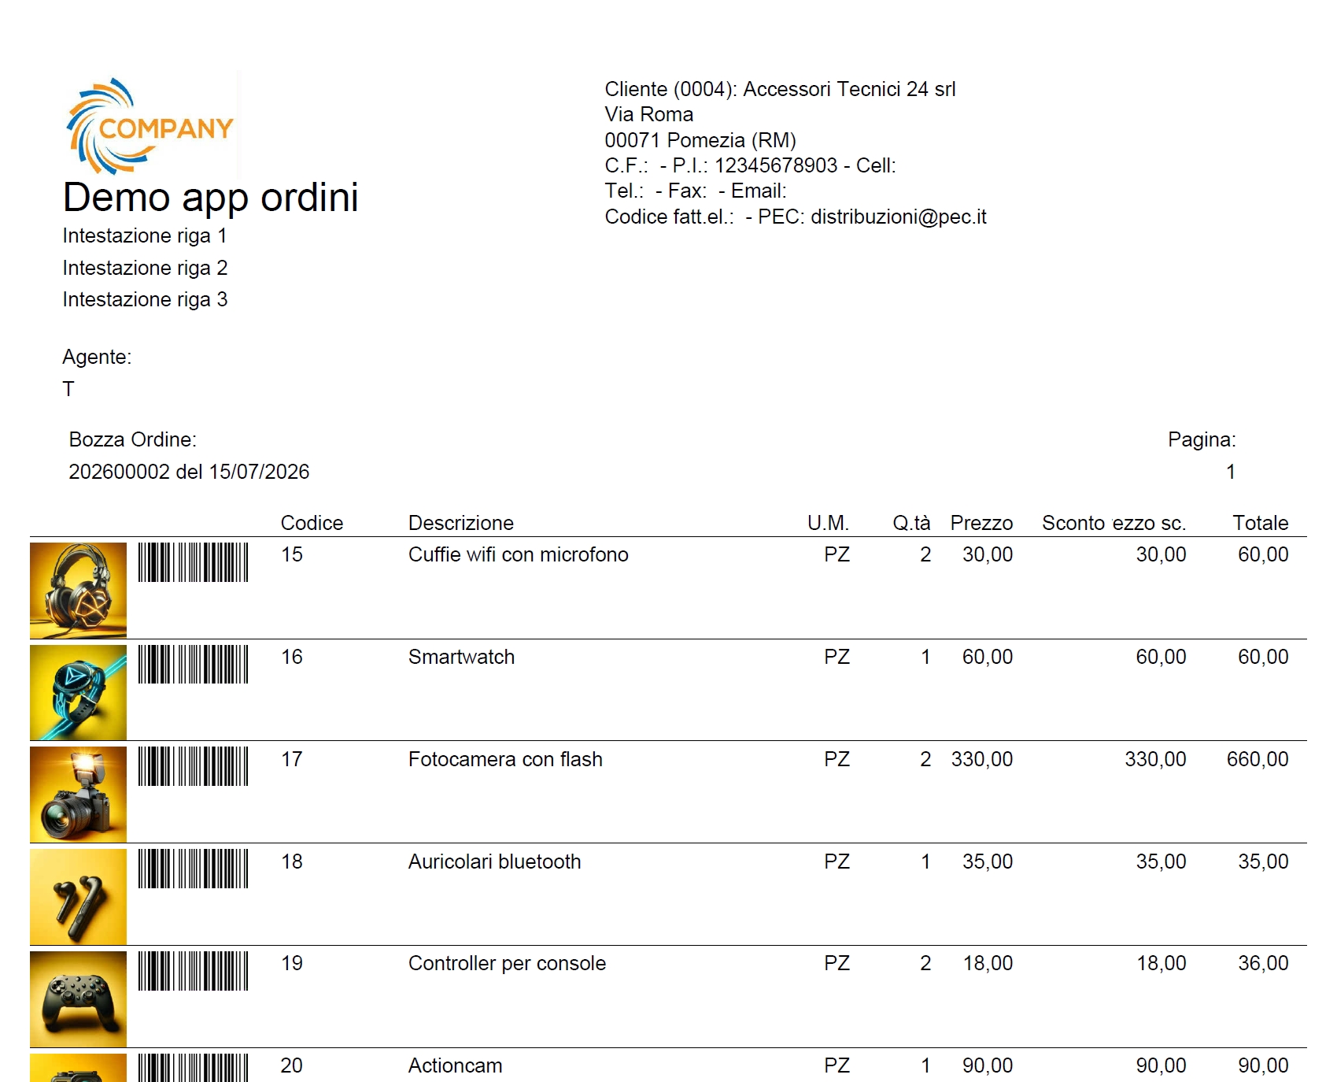Click total 660,00 in Fotocamera row
The width and height of the screenshot is (1337, 1082).
point(1258,759)
